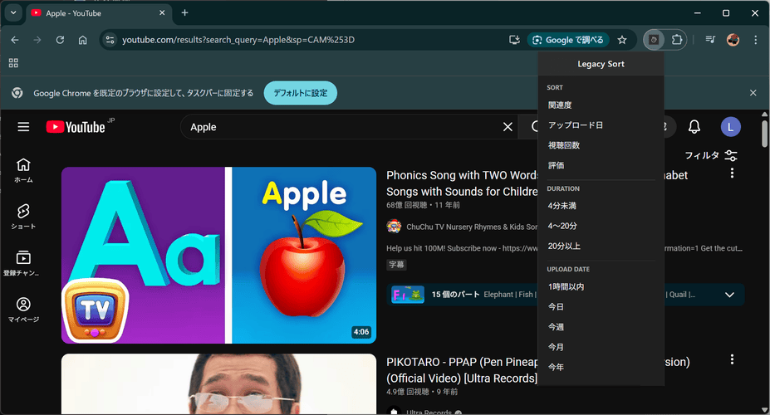Image resolution: width=770 pixels, height=415 pixels.
Task: Open the PIKOTARO video thumbnail
Action: coord(218,384)
